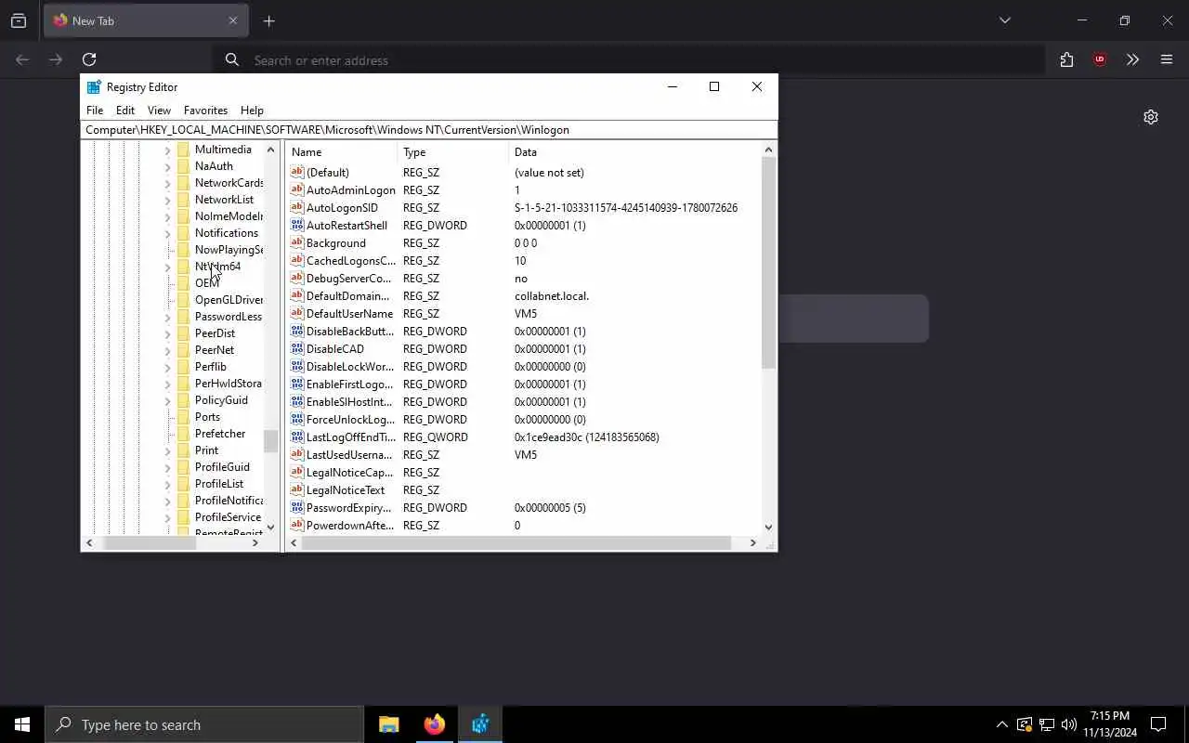Click tree pane scroll down arrow
1189x743 pixels.
270,527
